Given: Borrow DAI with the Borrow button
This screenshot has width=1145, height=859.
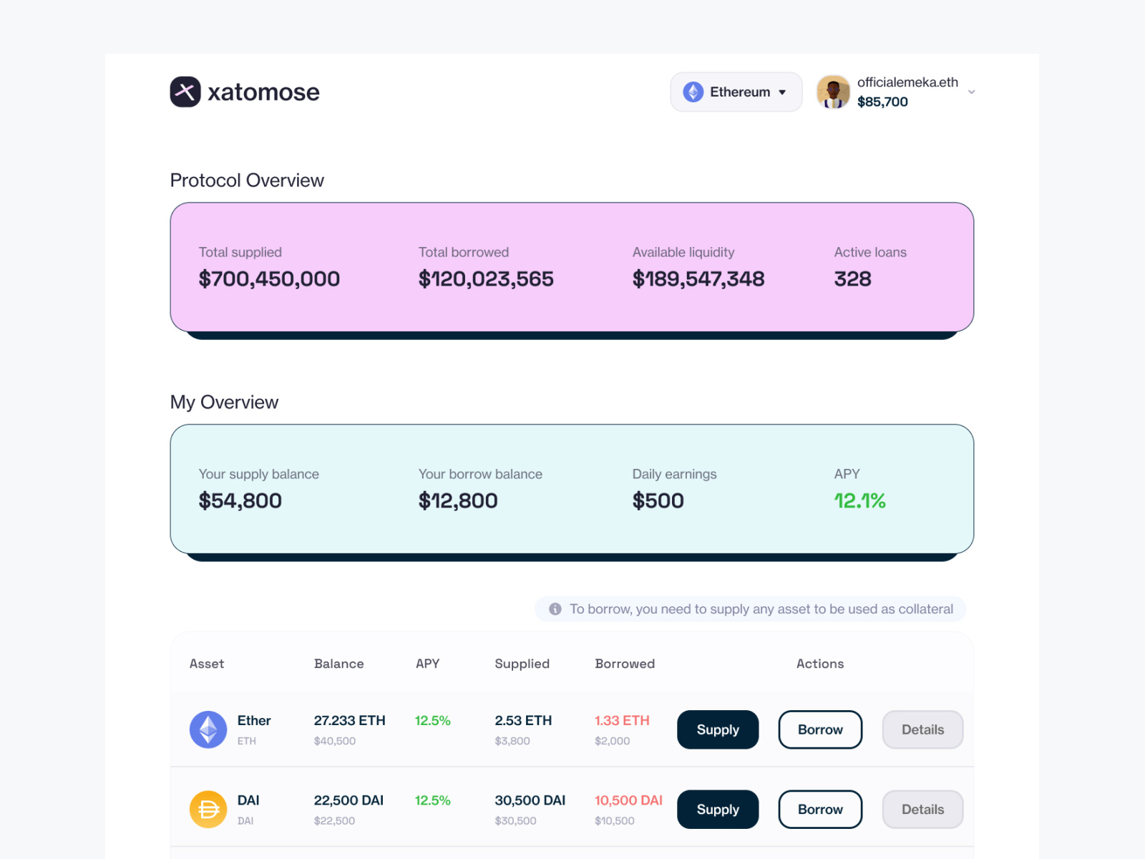Looking at the screenshot, I should 820,810.
